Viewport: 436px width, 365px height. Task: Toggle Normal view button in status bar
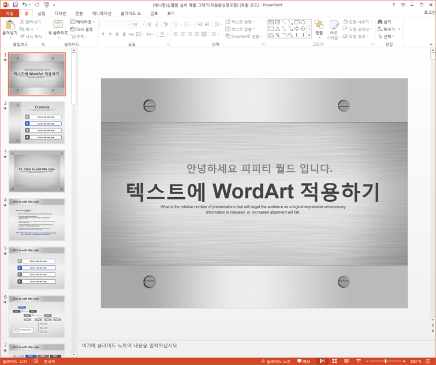pos(322,361)
